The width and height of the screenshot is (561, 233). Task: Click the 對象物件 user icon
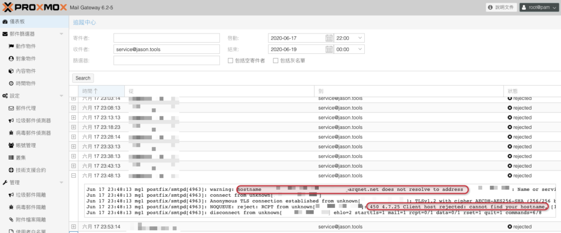(x=11, y=59)
